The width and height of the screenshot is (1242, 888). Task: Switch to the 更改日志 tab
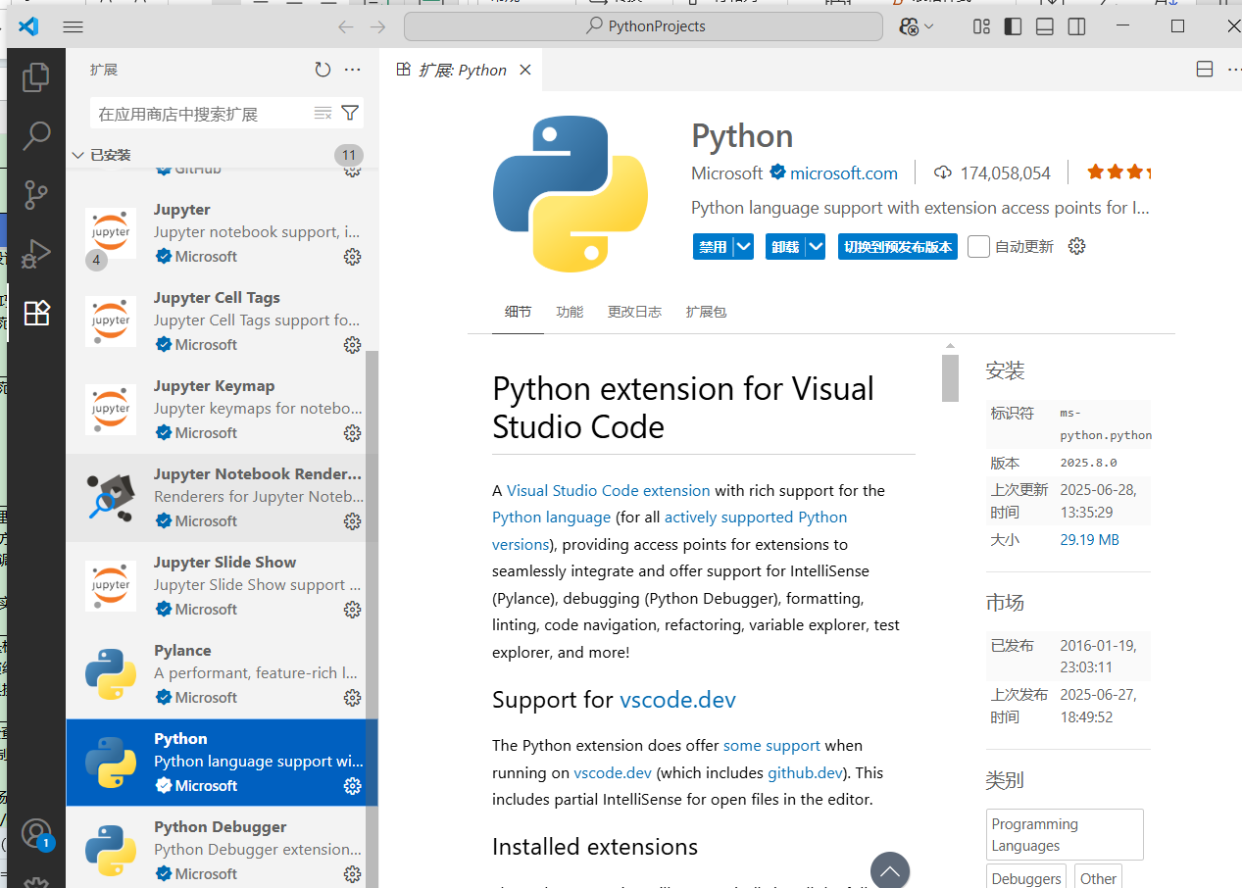click(x=634, y=312)
